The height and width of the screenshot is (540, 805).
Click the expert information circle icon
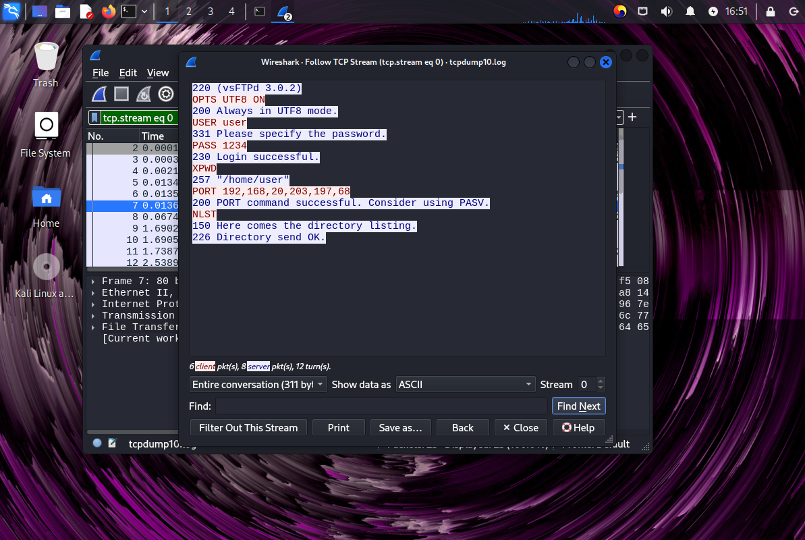tap(97, 443)
